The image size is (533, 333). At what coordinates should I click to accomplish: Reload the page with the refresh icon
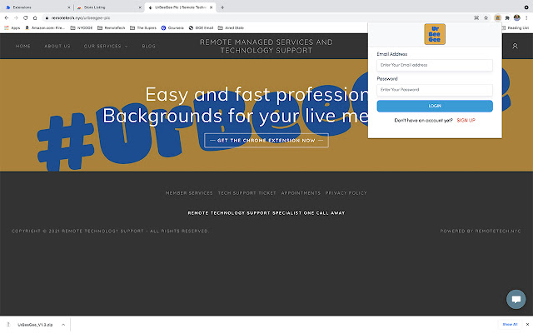pos(26,17)
